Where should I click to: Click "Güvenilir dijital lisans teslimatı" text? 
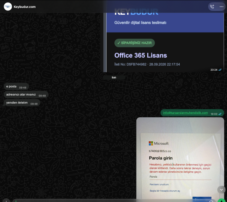(x=140, y=23)
